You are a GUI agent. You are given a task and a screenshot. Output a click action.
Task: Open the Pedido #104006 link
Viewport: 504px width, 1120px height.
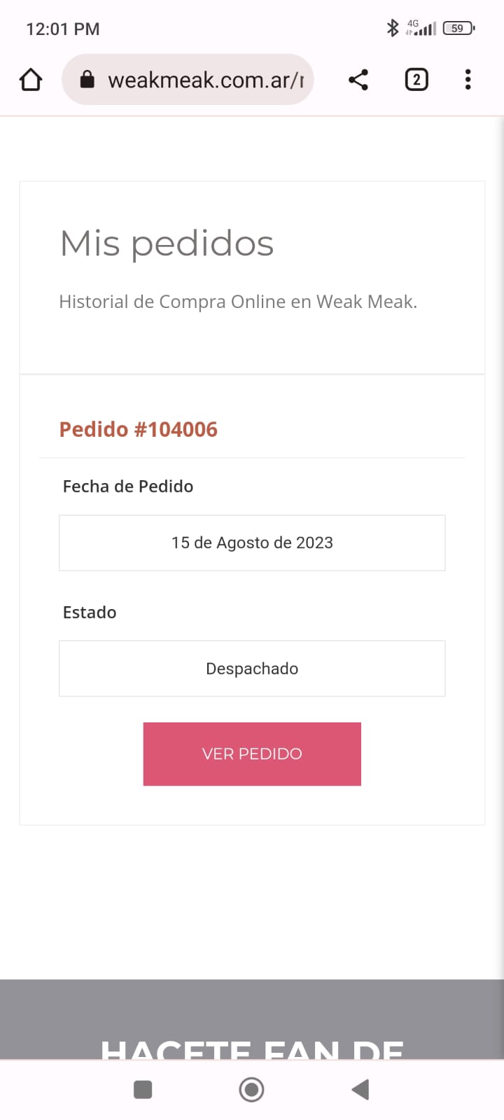point(139,429)
